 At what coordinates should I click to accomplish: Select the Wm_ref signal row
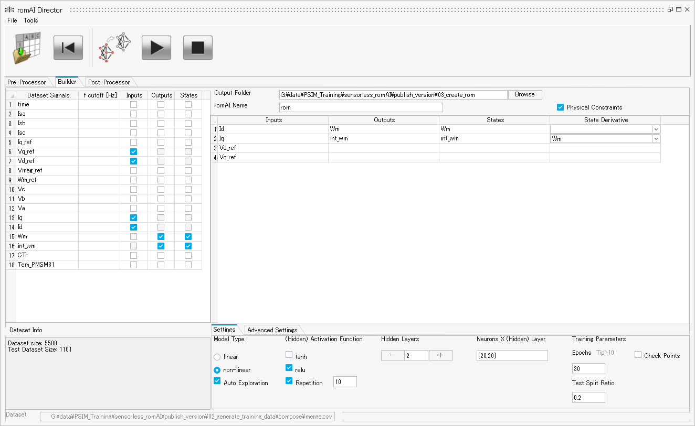tap(47, 180)
